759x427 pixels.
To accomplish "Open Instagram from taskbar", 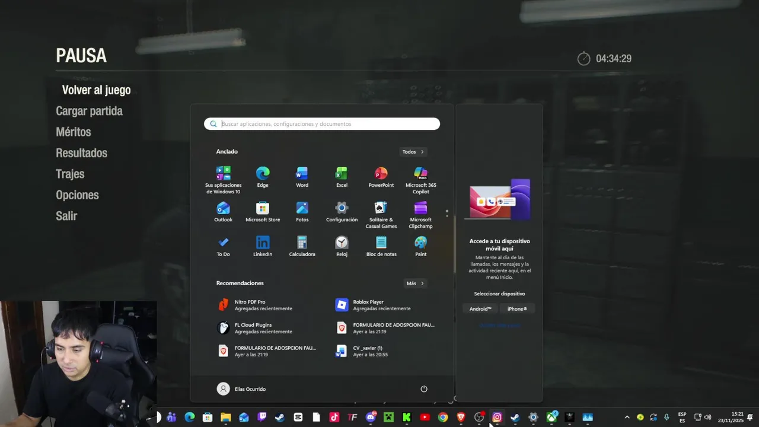I will [497, 418].
